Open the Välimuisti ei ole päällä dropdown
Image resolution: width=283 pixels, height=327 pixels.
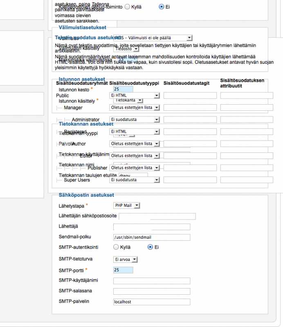pyautogui.click(x=153, y=38)
